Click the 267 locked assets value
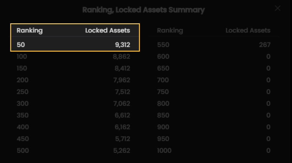The height and width of the screenshot is (163, 292). point(265,45)
